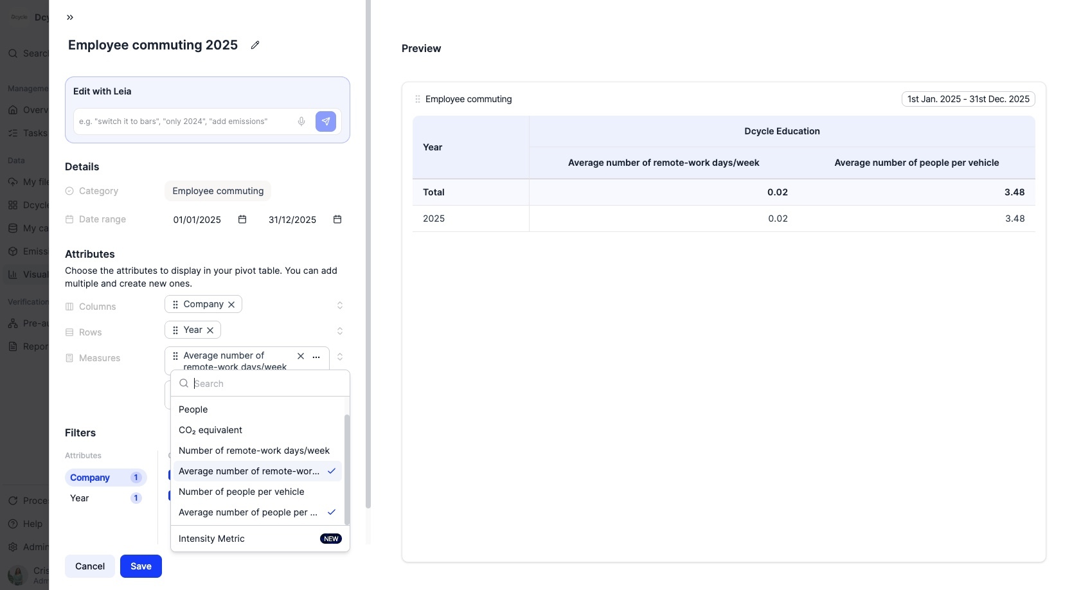Expand the Measures attribute selector
The image size is (1072, 590).
click(340, 357)
